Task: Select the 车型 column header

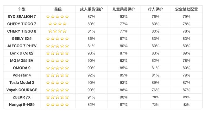Action: coord(22,9)
